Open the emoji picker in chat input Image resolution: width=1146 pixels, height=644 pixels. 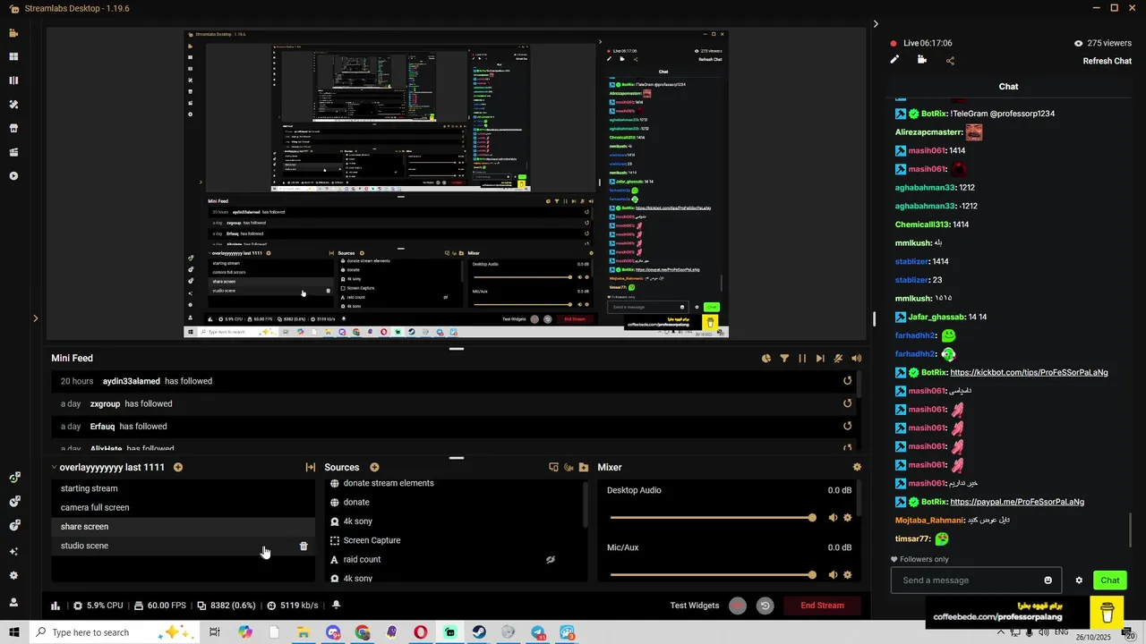(1048, 580)
